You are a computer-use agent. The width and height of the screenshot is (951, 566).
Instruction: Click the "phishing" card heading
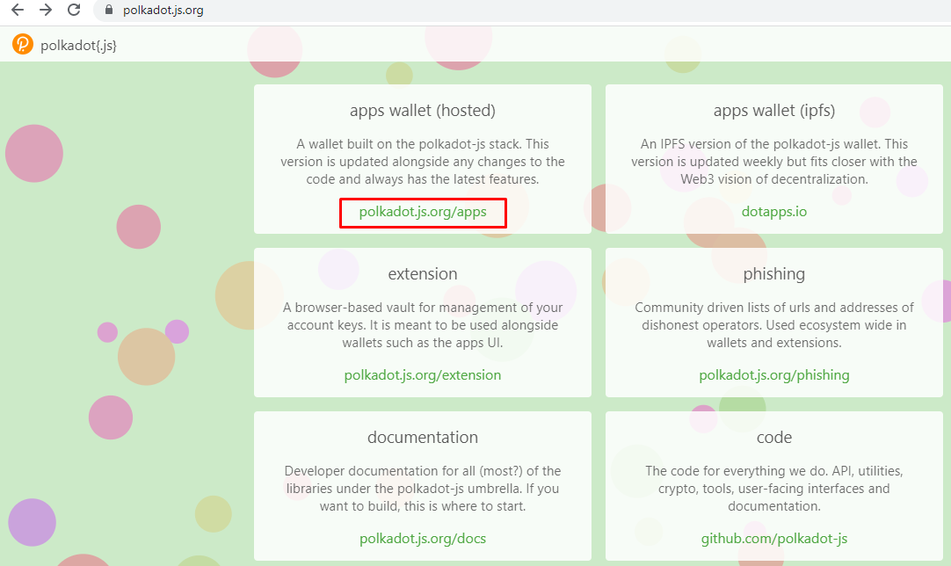coord(774,274)
